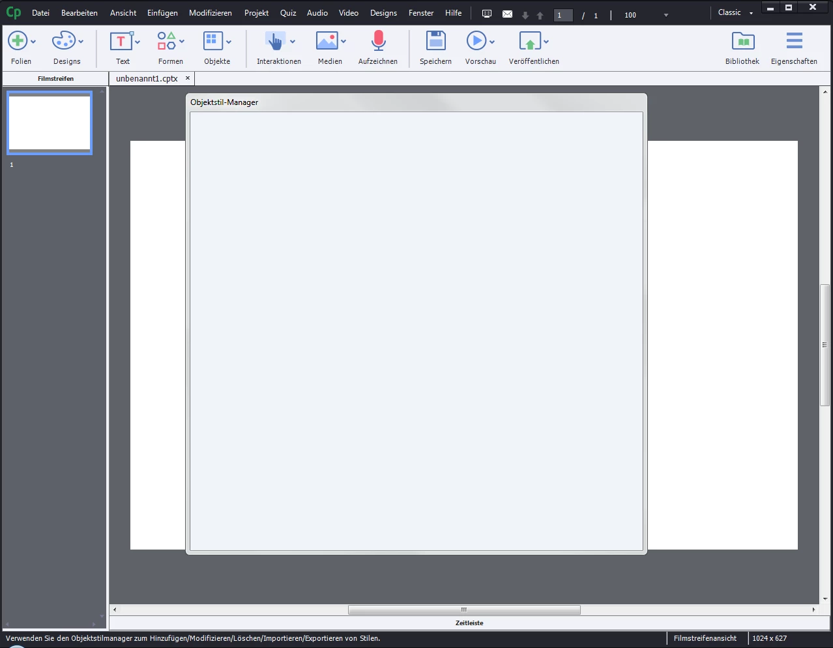
Task: Click the Vorschau play icon
Action: click(x=476, y=41)
